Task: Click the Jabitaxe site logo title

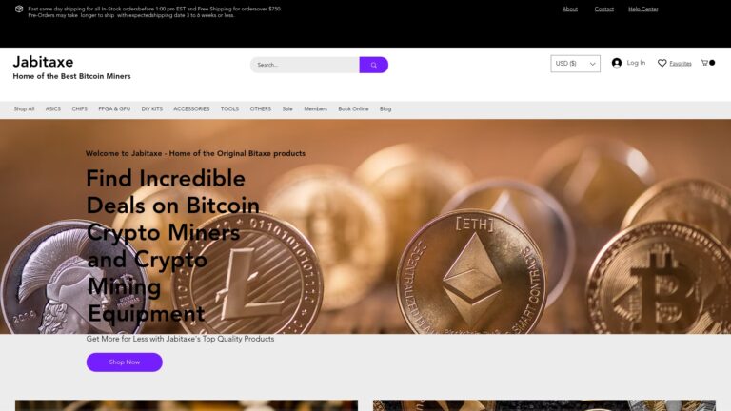Action: click(x=43, y=62)
